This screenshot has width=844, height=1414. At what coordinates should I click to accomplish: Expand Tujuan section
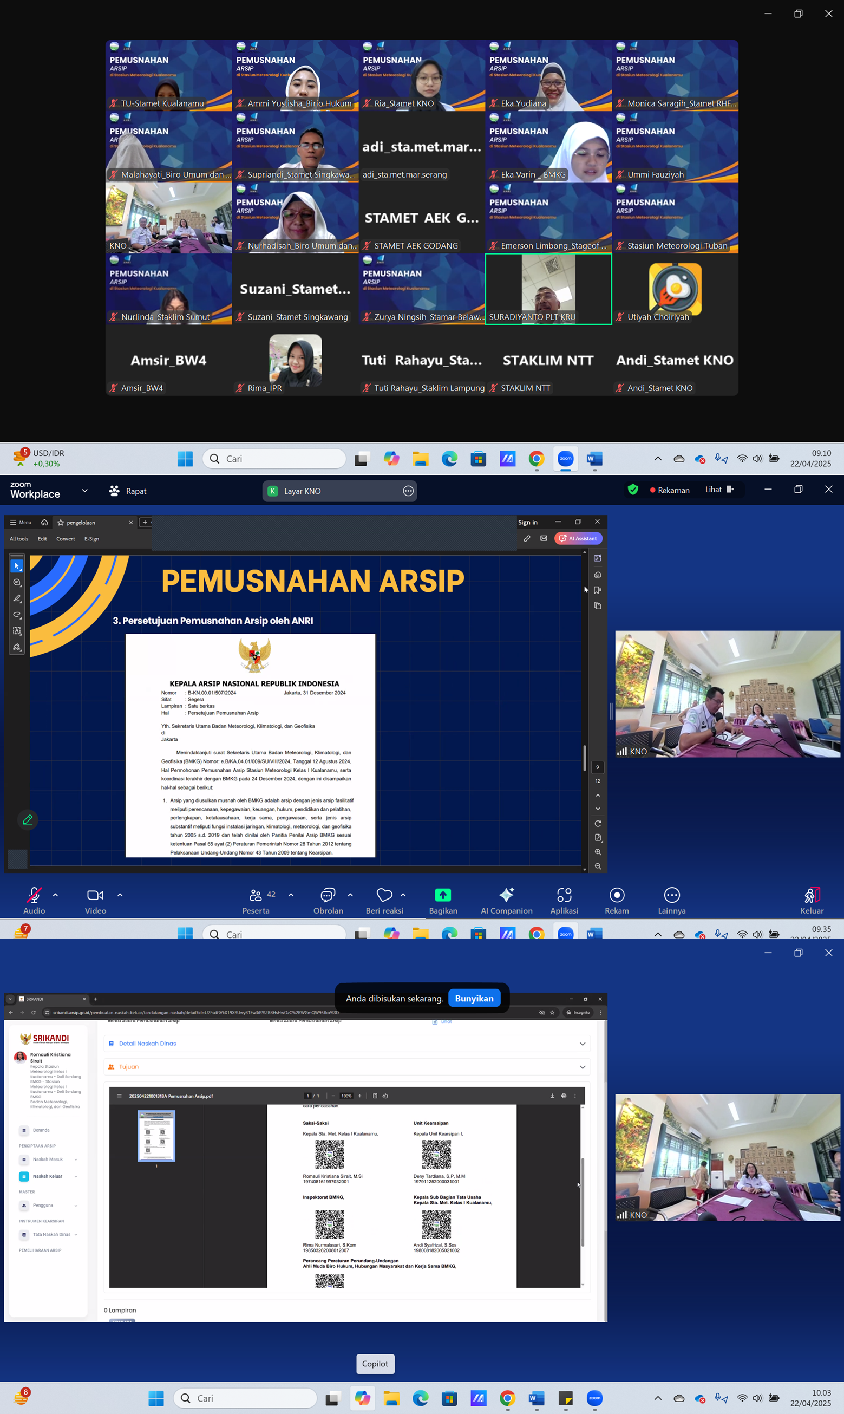347,1067
